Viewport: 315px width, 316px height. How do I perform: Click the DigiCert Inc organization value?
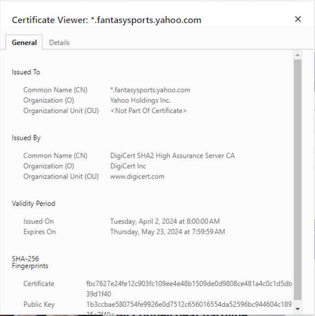[x=128, y=166]
